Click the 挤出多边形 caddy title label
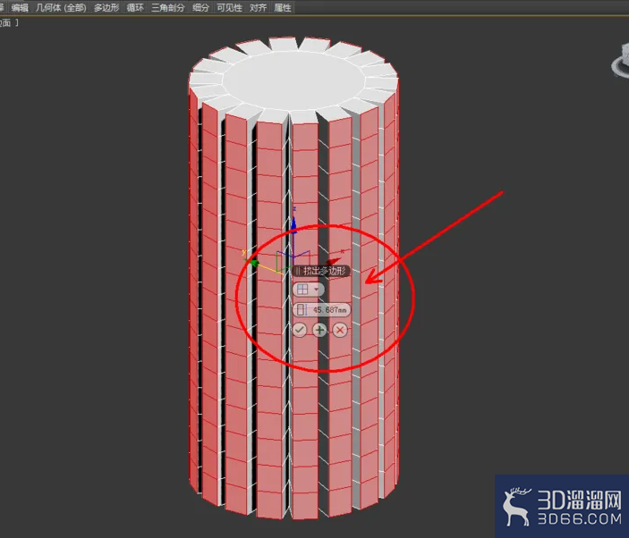 [x=322, y=271]
